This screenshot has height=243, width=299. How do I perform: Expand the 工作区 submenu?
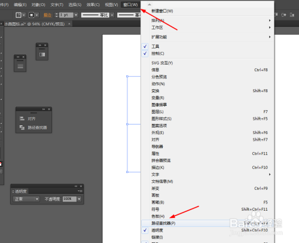pos(208,28)
